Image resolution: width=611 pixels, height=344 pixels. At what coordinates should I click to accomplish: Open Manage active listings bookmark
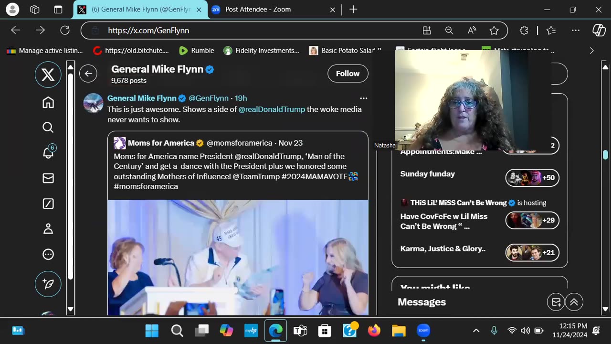coord(45,51)
